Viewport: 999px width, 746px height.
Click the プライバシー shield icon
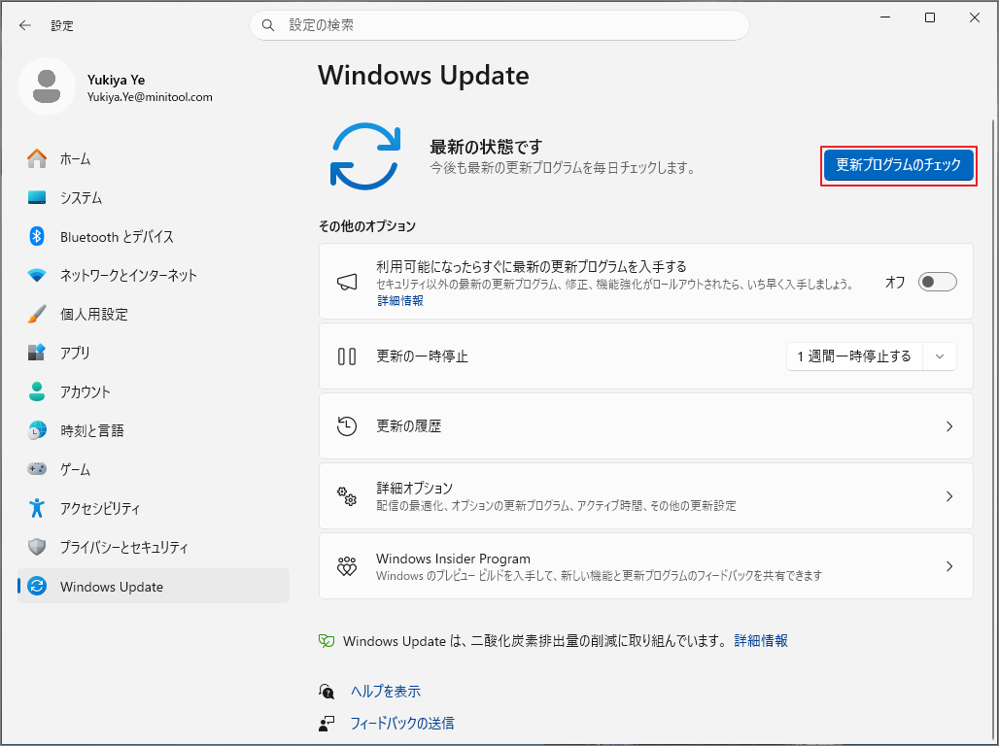[x=37, y=547]
